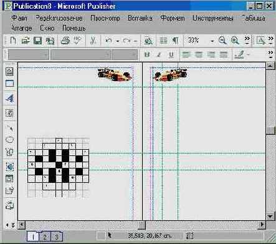Open the Файл menu
276x244 pixels.
19,18
